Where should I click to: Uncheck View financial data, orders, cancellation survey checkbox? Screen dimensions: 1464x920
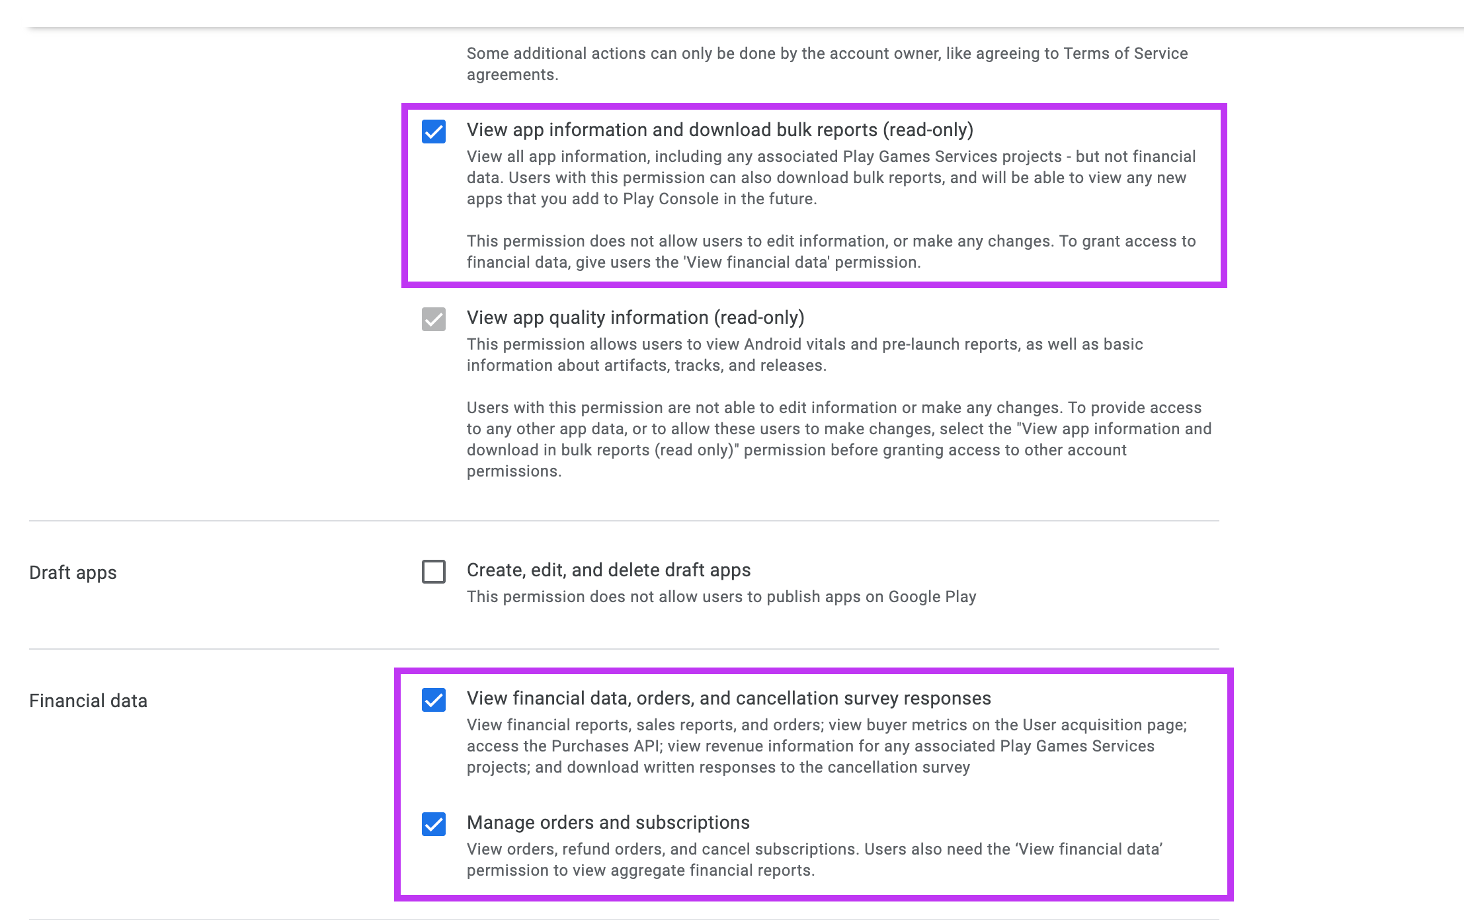[434, 700]
